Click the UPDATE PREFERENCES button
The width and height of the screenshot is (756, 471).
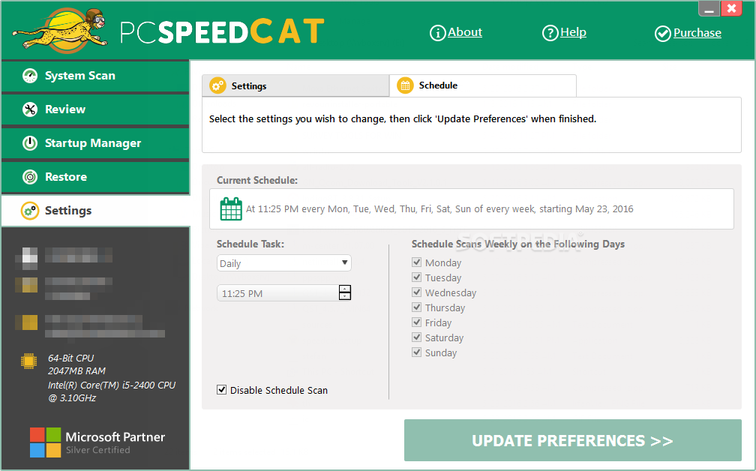coord(573,440)
